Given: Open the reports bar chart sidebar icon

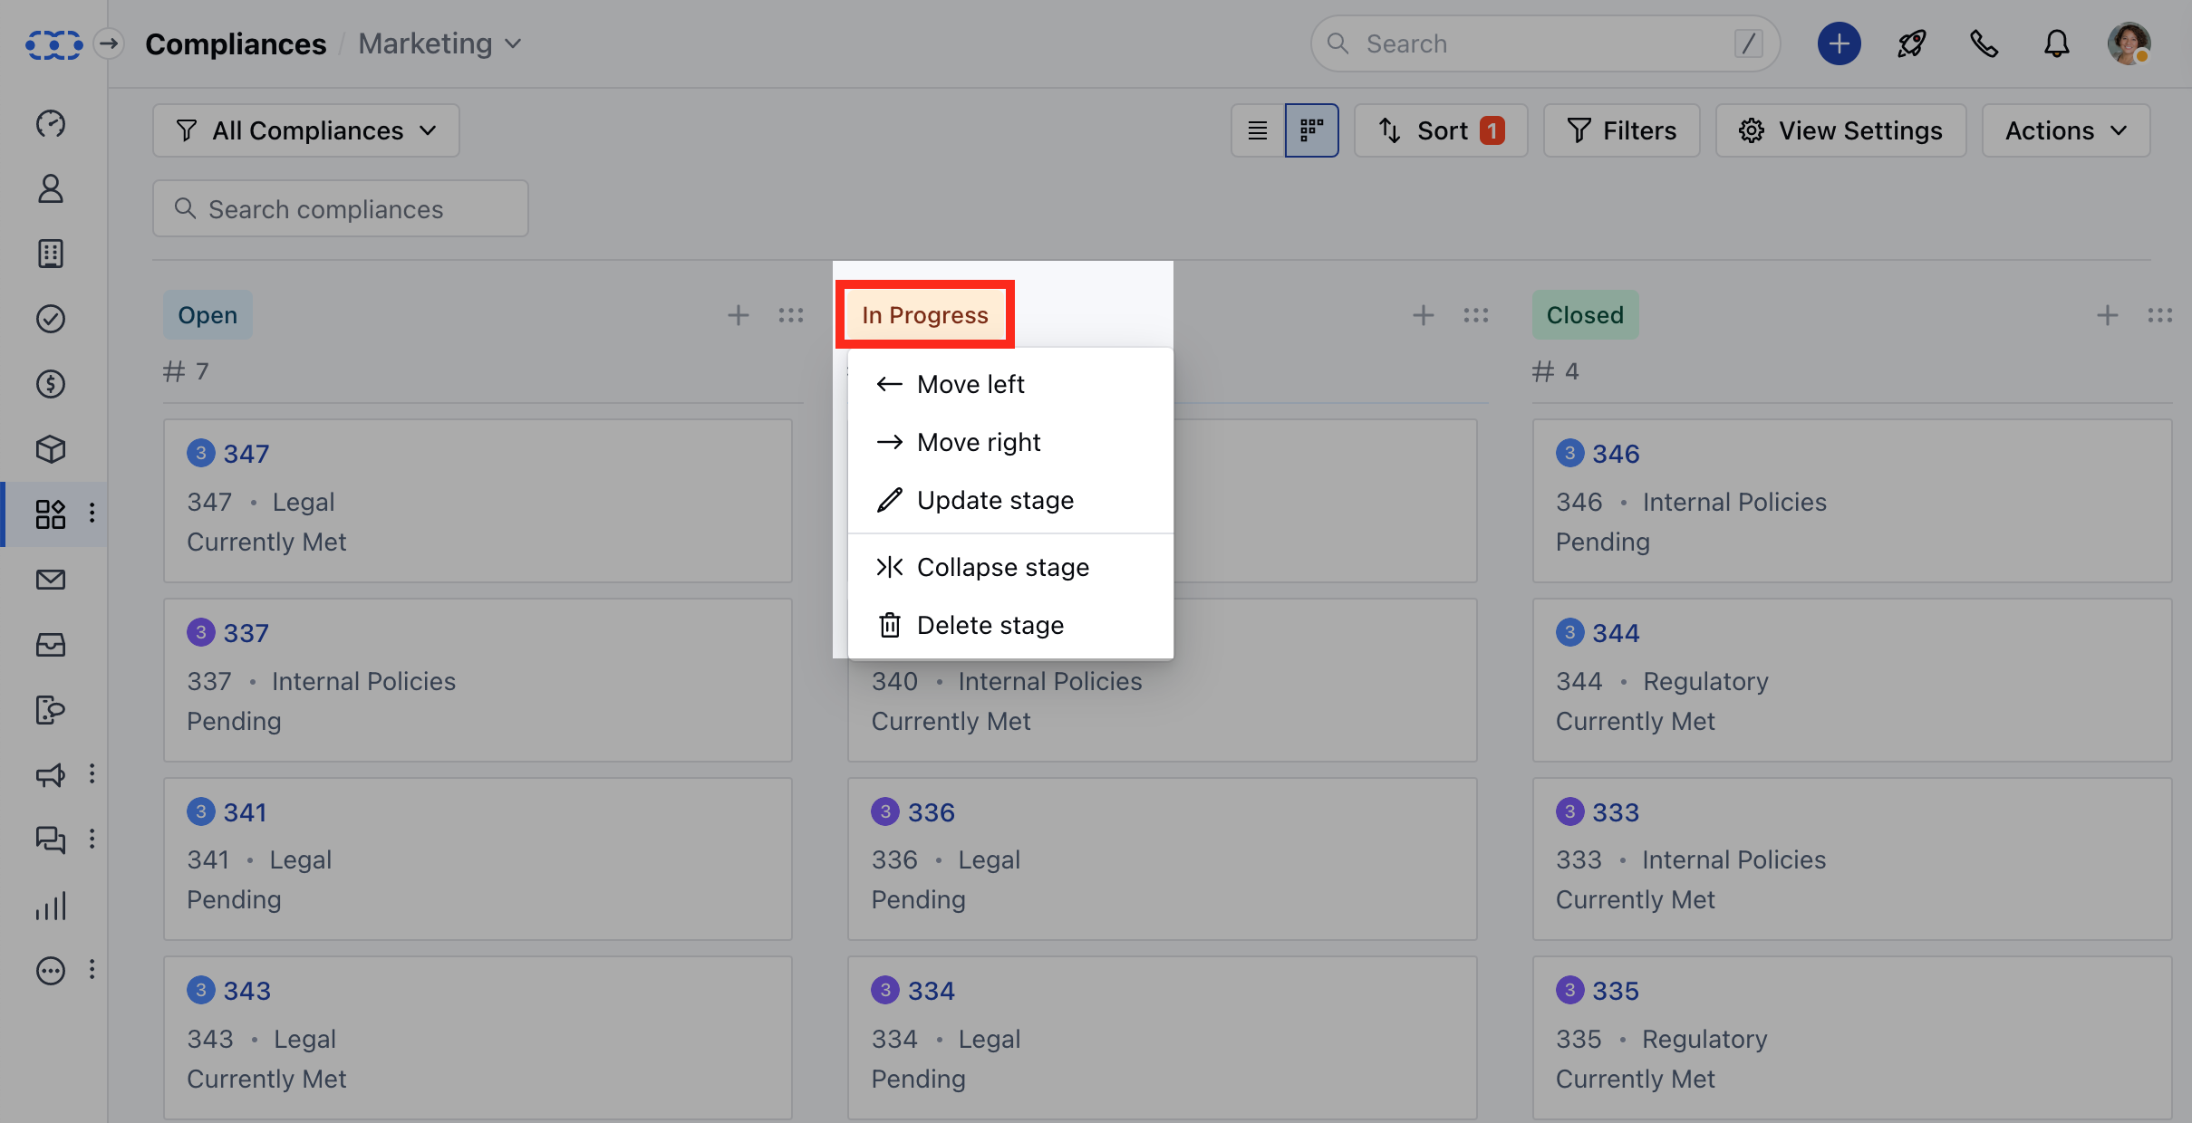Looking at the screenshot, I should click(x=51, y=906).
